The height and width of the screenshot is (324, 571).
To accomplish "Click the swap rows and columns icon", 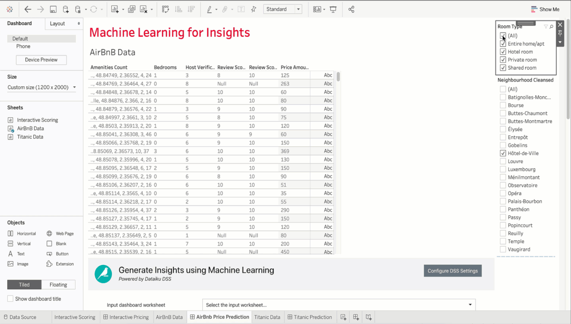I will point(166,10).
